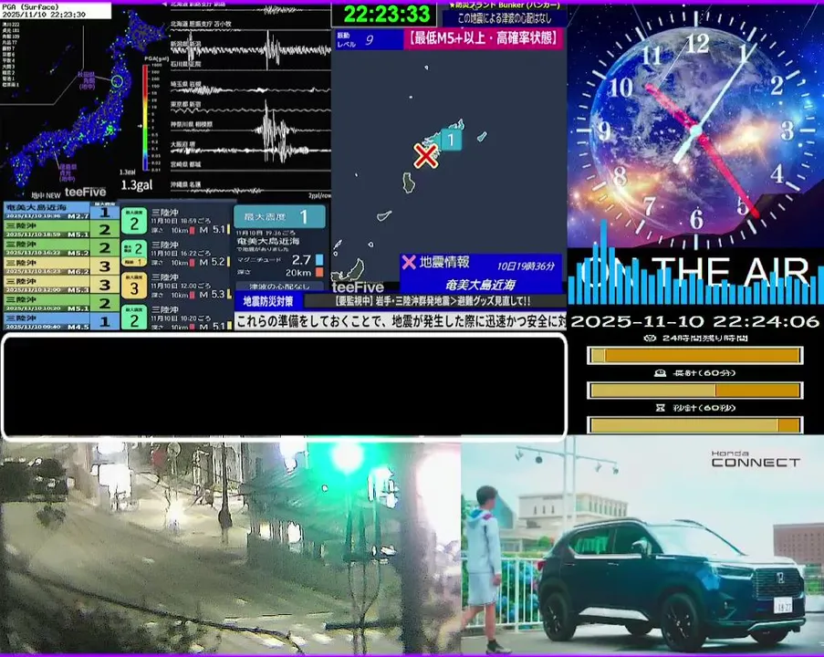Click the 長針(60分) progress bar
This screenshot has width=824, height=657.
[694, 391]
